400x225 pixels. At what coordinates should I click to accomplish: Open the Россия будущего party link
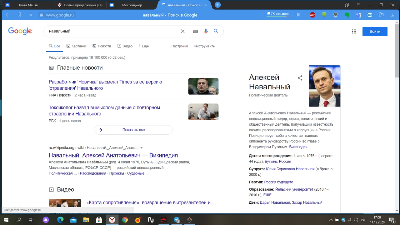[279, 182]
